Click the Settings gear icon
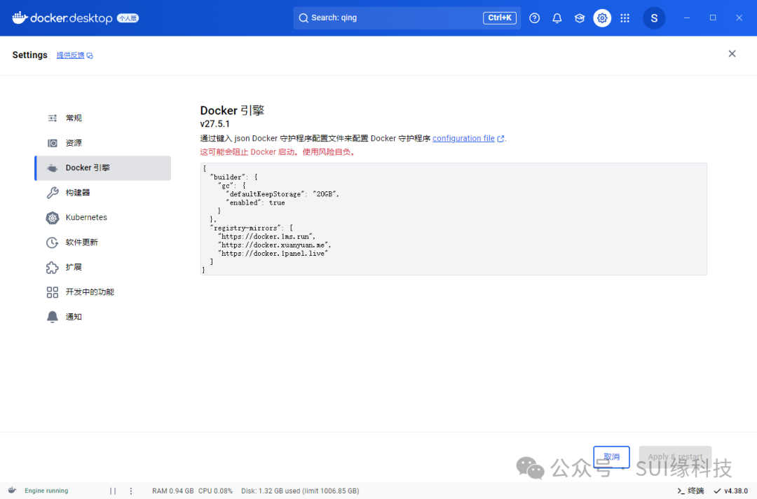This screenshot has width=757, height=499. (x=602, y=18)
